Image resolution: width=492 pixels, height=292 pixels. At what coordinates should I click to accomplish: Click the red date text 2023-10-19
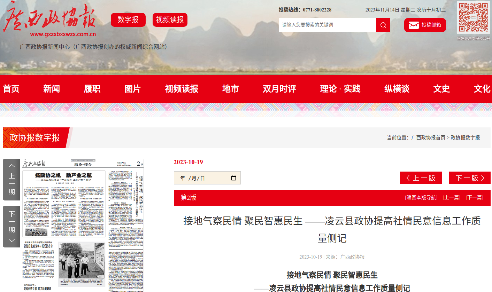click(188, 162)
